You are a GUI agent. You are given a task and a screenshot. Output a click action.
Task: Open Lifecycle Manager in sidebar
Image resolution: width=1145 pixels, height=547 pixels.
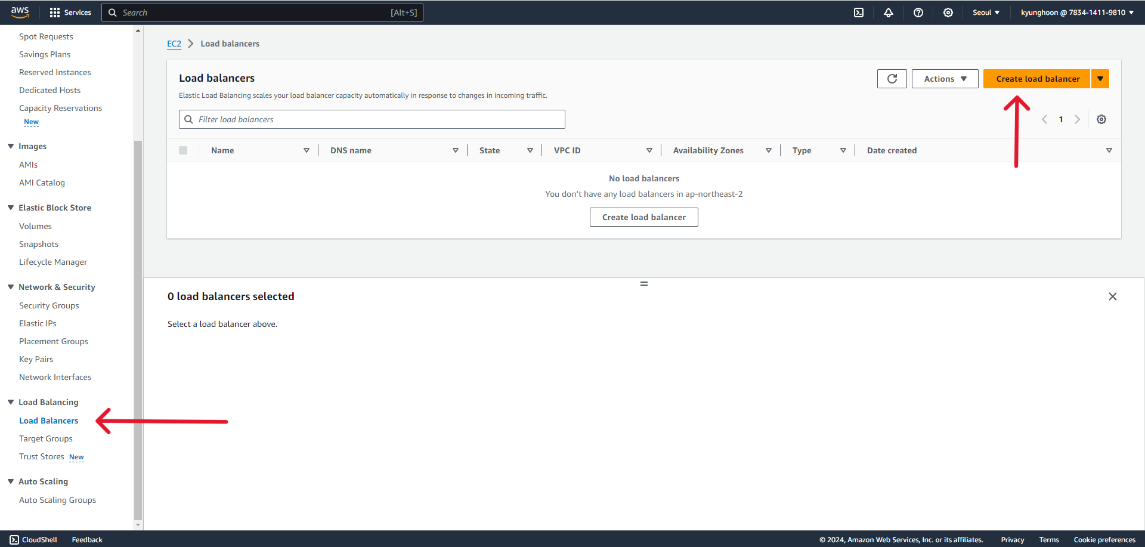(x=53, y=262)
